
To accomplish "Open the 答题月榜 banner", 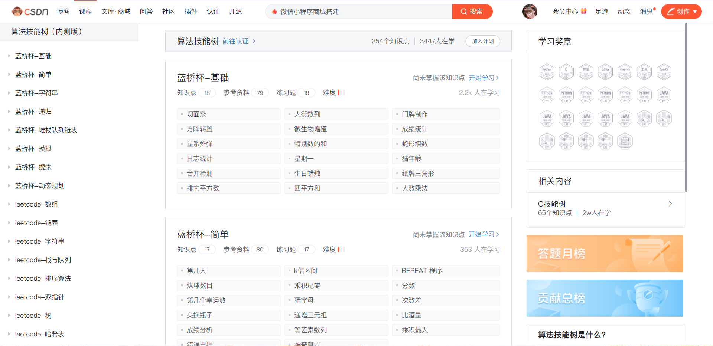I will click(x=605, y=254).
